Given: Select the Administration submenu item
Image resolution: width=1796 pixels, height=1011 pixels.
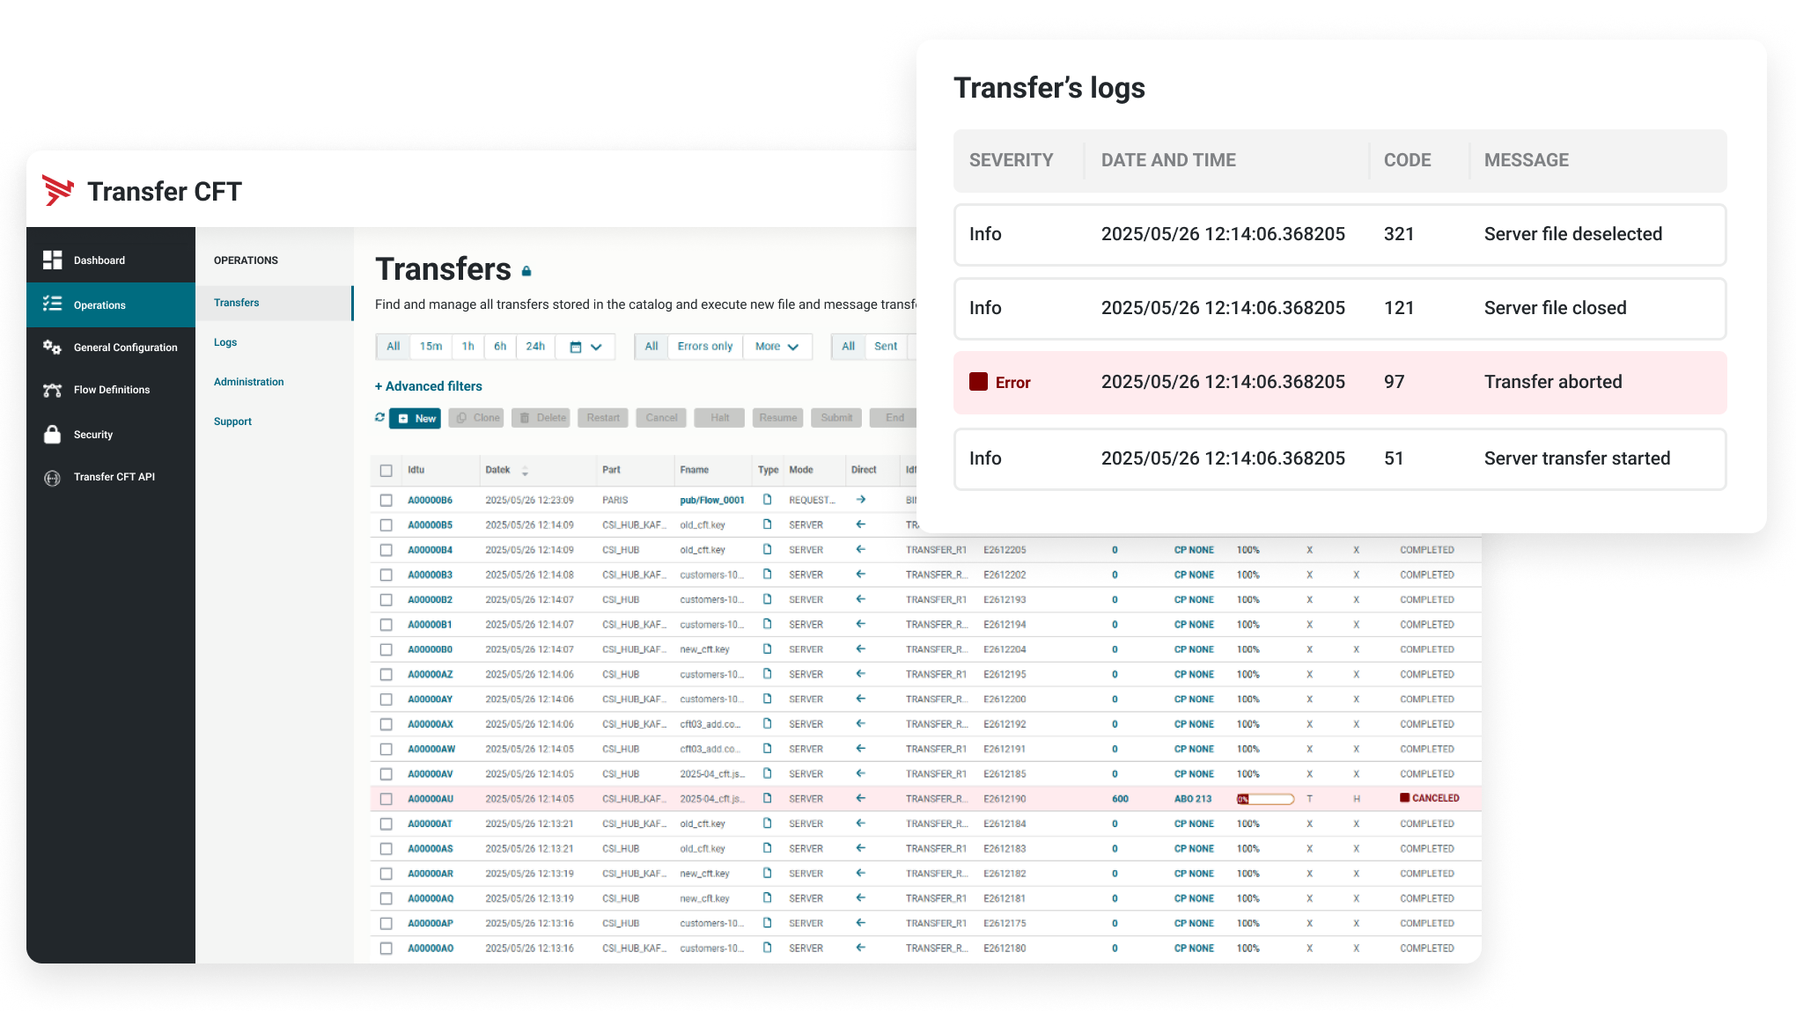Looking at the screenshot, I should pyautogui.click(x=248, y=382).
